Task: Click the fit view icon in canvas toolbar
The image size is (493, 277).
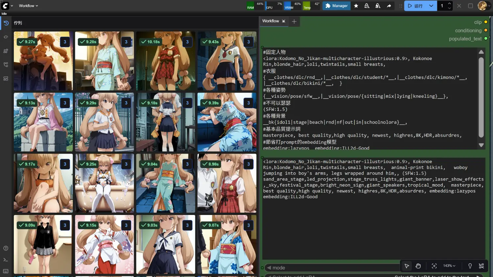Action: [434, 266]
